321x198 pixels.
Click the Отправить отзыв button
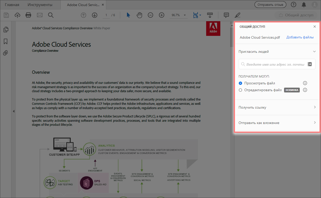coord(270,5)
